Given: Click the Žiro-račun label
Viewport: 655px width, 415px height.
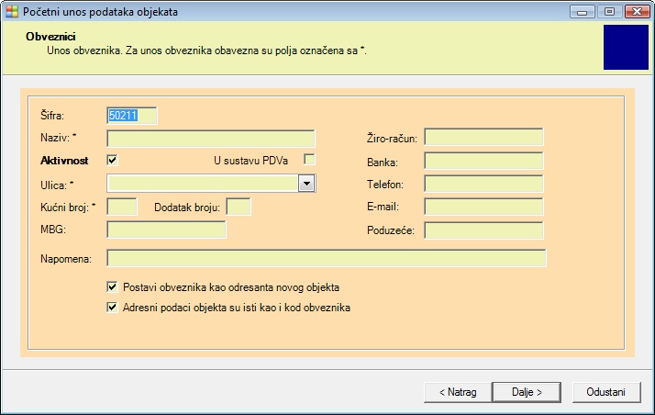Looking at the screenshot, I should [392, 139].
